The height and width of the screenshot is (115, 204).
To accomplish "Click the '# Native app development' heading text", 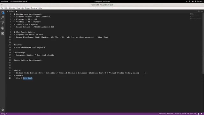I will (28, 14).
